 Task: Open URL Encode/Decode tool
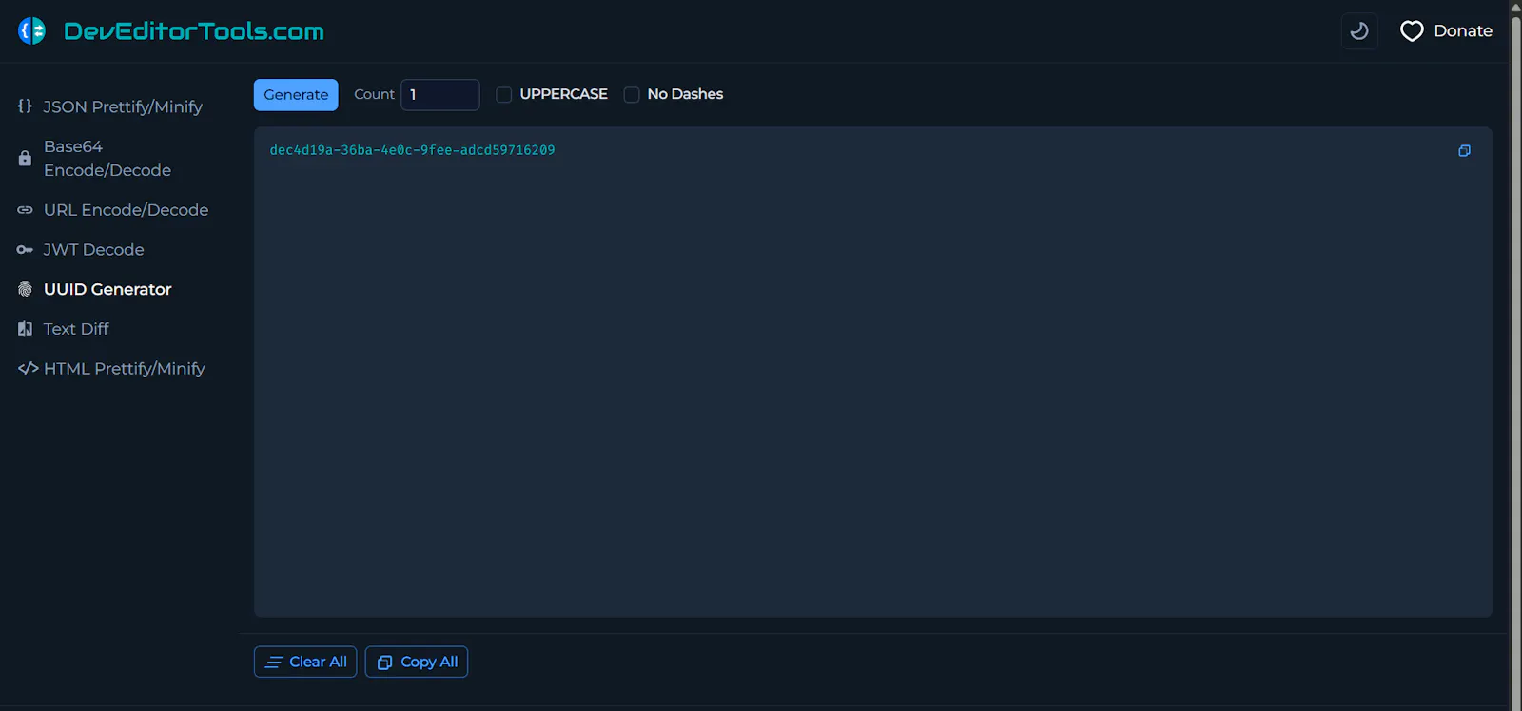click(x=126, y=210)
